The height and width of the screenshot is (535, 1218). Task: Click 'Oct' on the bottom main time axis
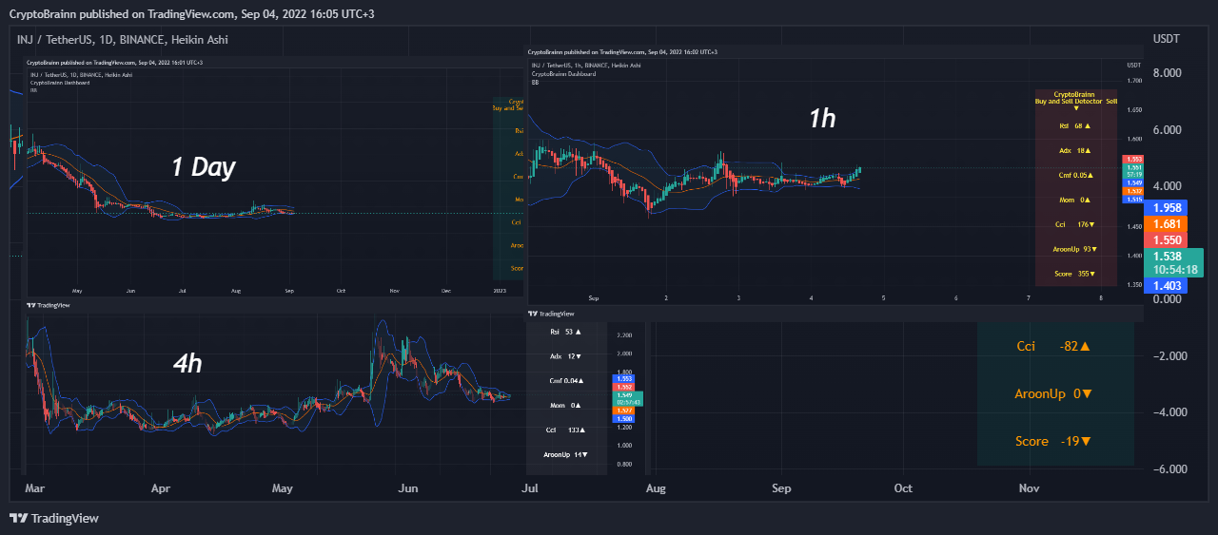[903, 488]
